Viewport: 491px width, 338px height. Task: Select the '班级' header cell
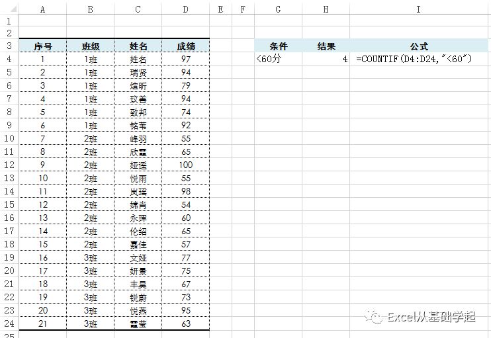[91, 46]
